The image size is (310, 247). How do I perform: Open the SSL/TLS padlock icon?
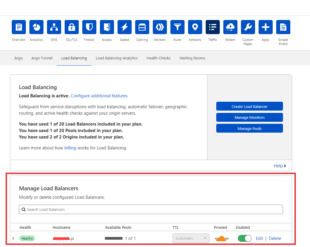click(72, 27)
